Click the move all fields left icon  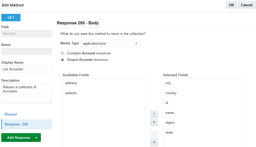[x=154, y=142]
